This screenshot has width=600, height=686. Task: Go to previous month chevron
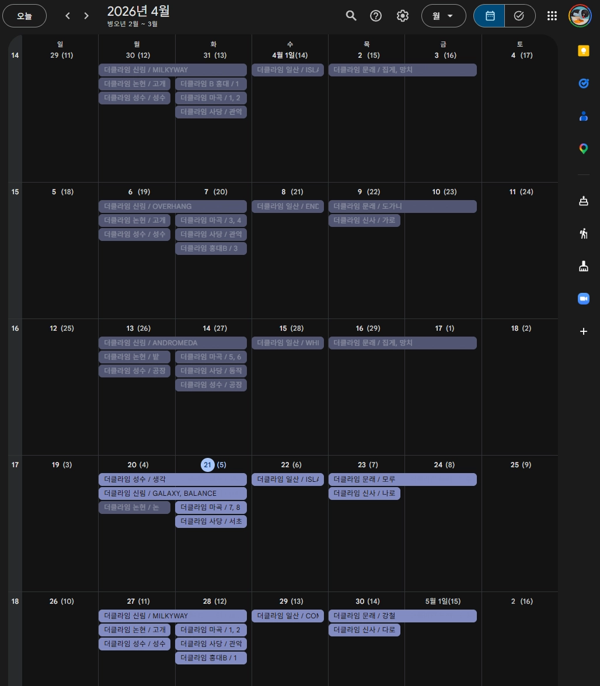[x=67, y=16]
